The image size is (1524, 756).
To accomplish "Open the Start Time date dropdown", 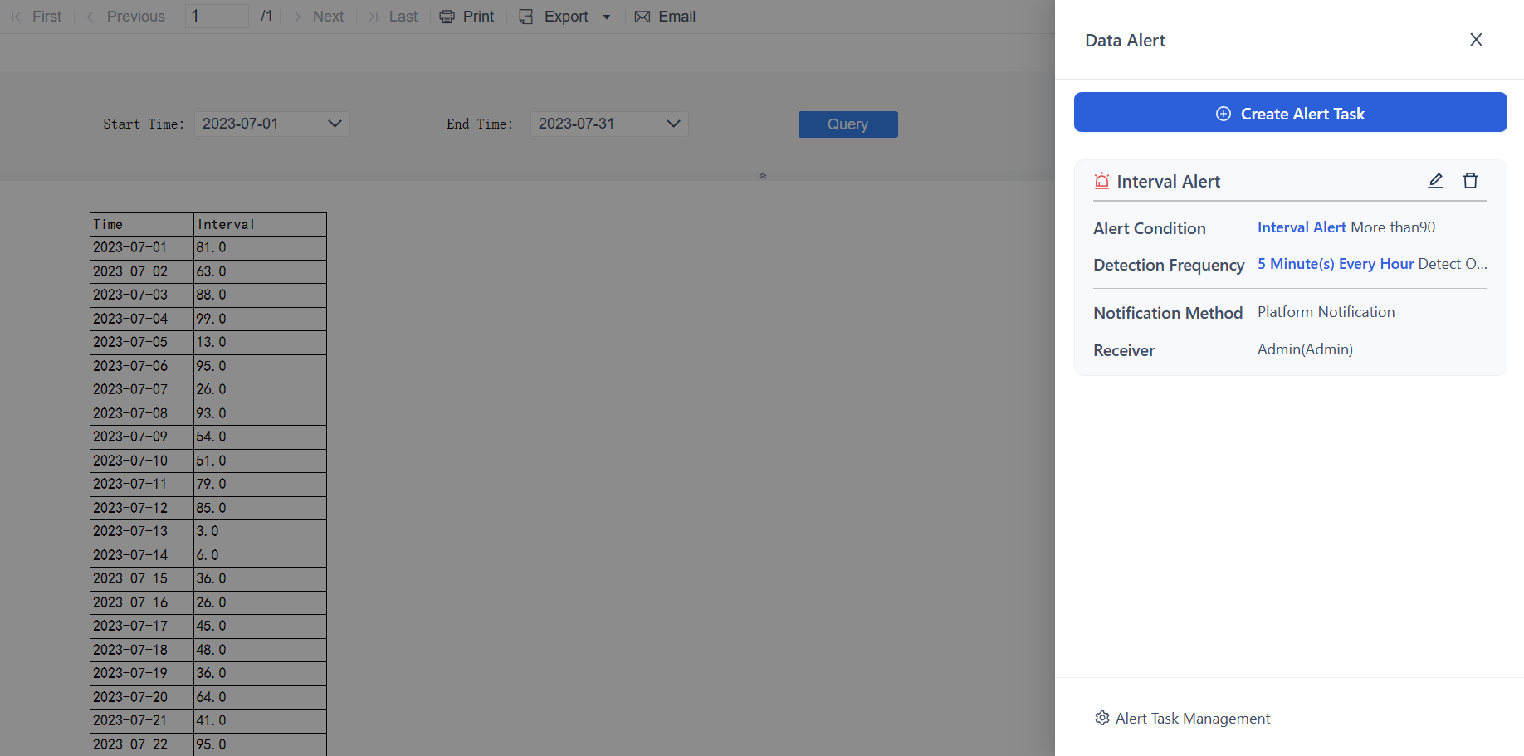I will [x=335, y=124].
